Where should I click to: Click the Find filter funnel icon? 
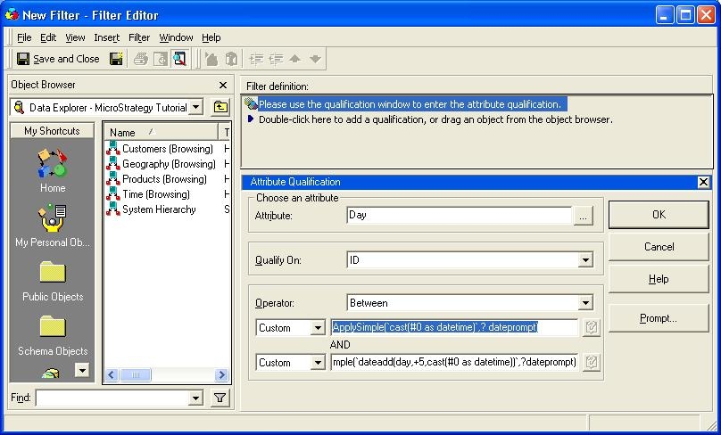(220, 398)
